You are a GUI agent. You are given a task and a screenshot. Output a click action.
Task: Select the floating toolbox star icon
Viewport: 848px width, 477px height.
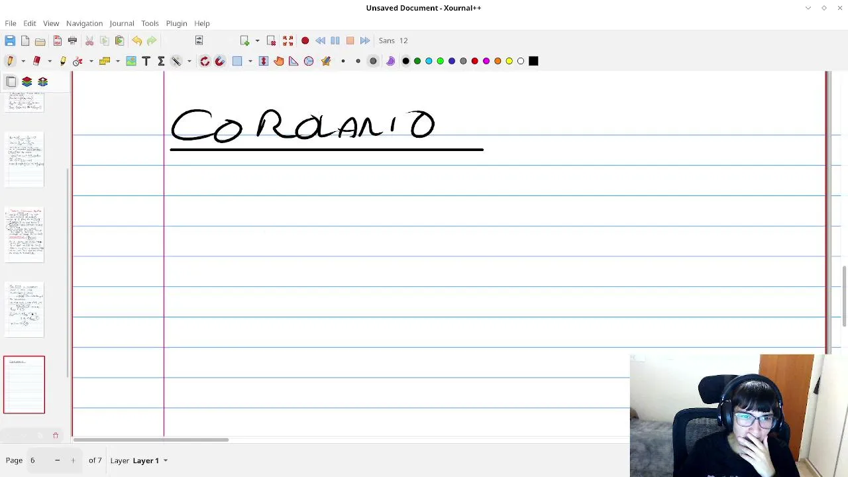pyautogui.click(x=326, y=61)
